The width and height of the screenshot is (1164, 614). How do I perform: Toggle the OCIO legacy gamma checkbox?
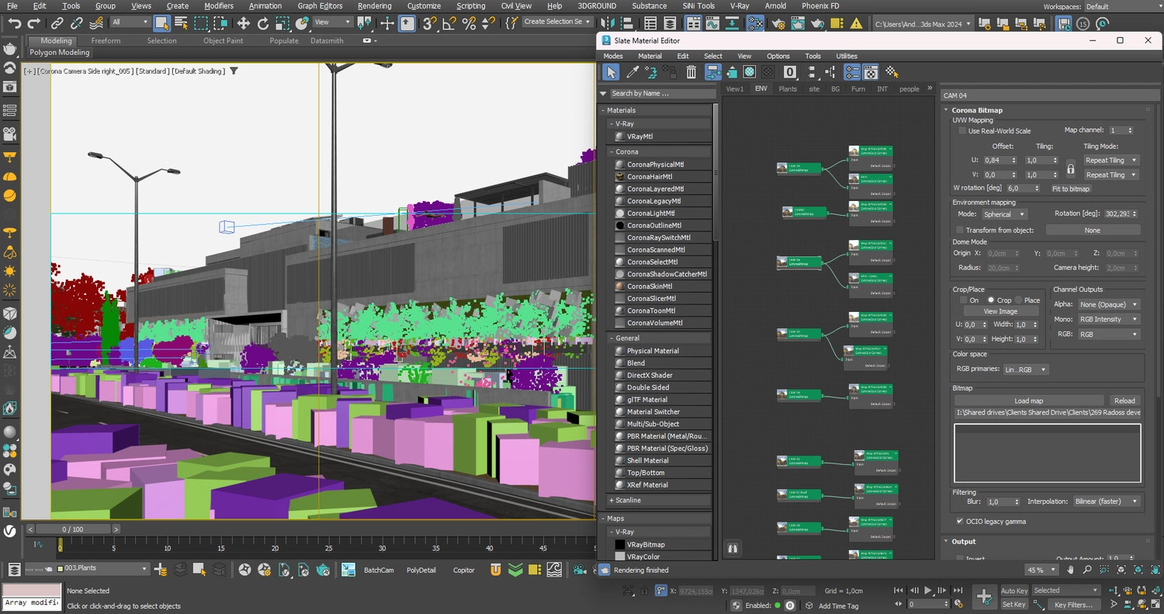tap(960, 522)
